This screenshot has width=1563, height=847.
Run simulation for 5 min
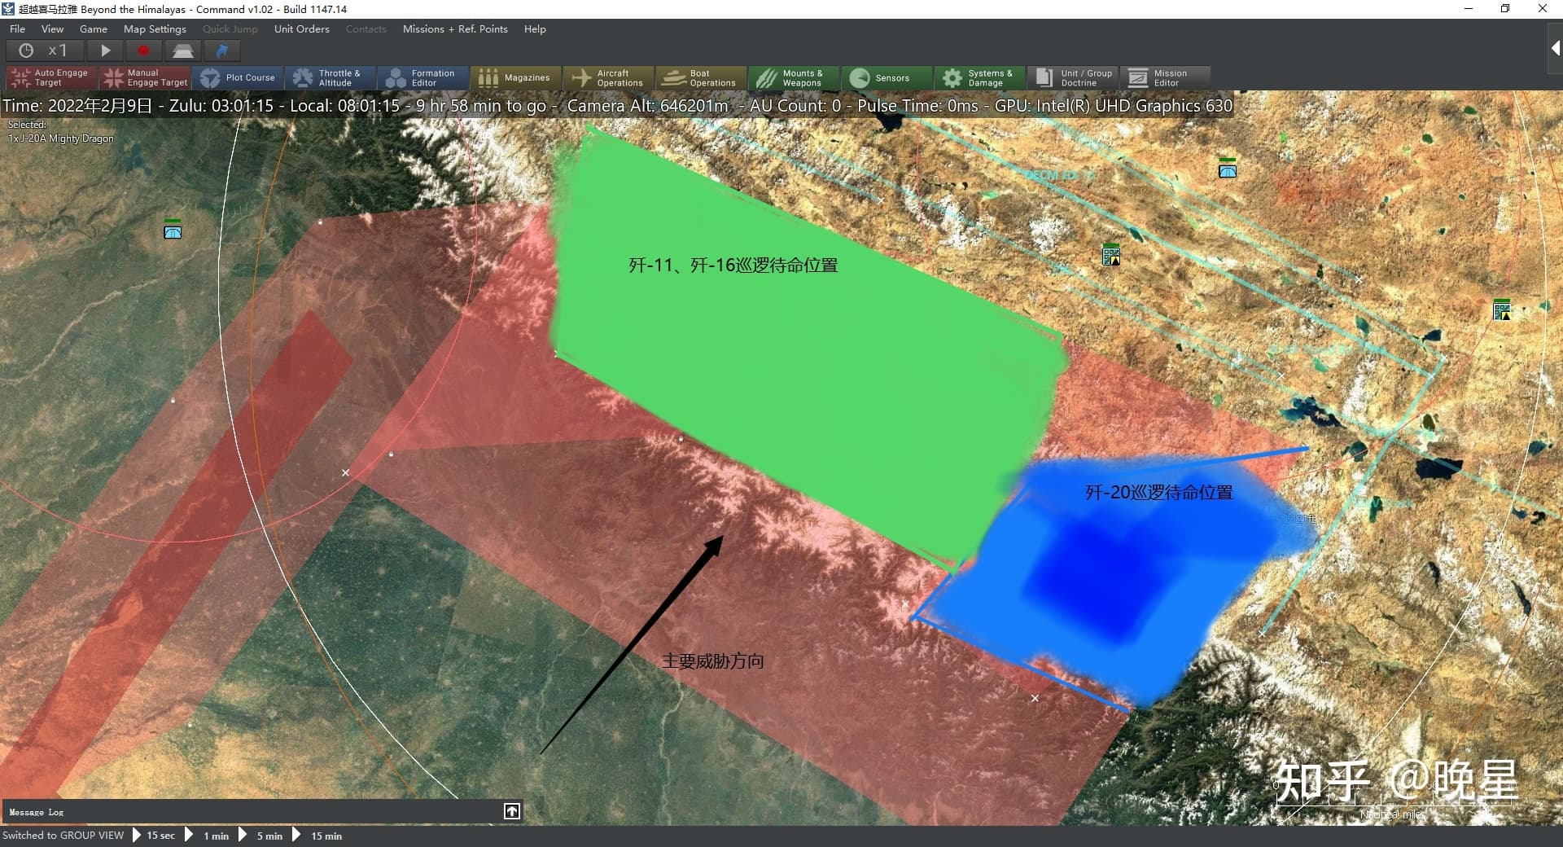(x=262, y=836)
